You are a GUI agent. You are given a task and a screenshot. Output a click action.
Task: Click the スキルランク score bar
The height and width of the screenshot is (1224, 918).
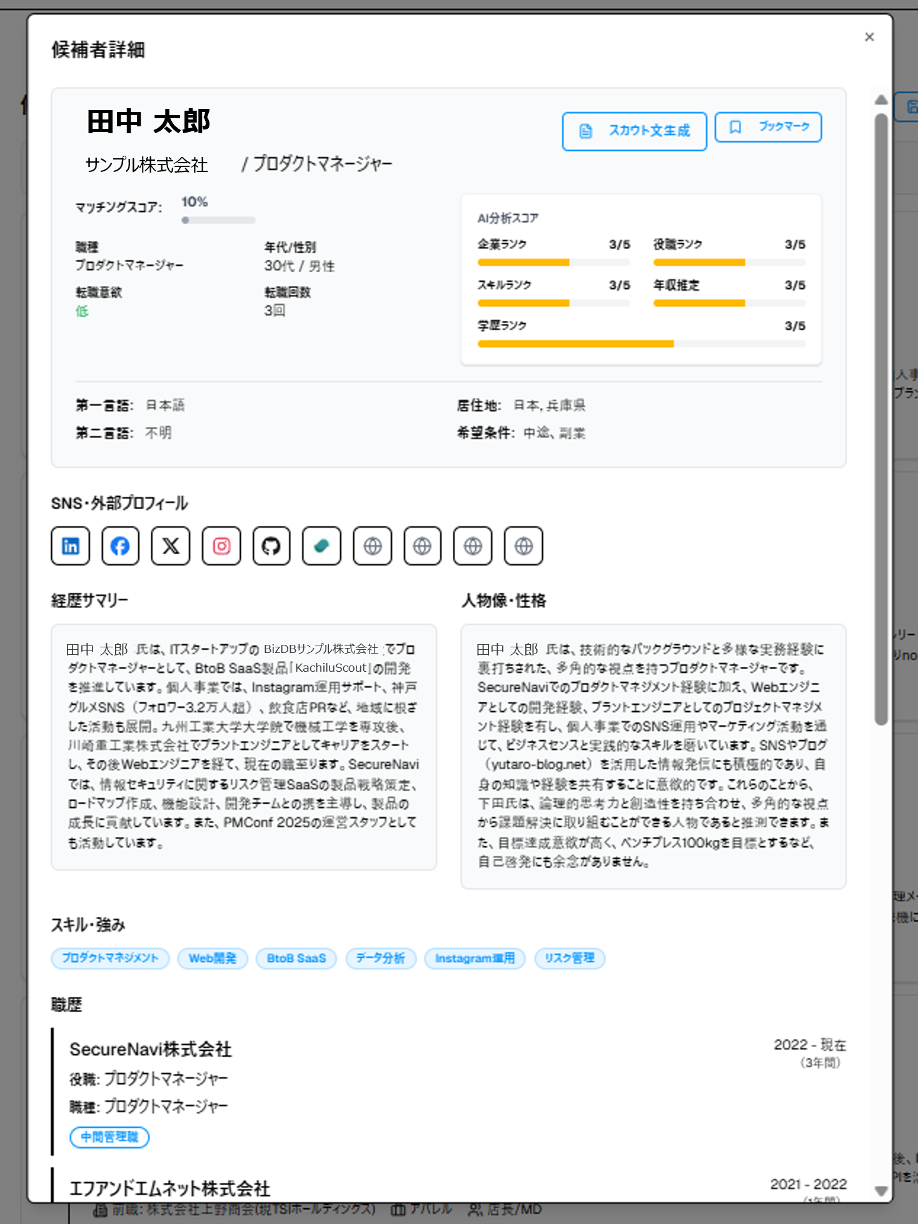554,303
